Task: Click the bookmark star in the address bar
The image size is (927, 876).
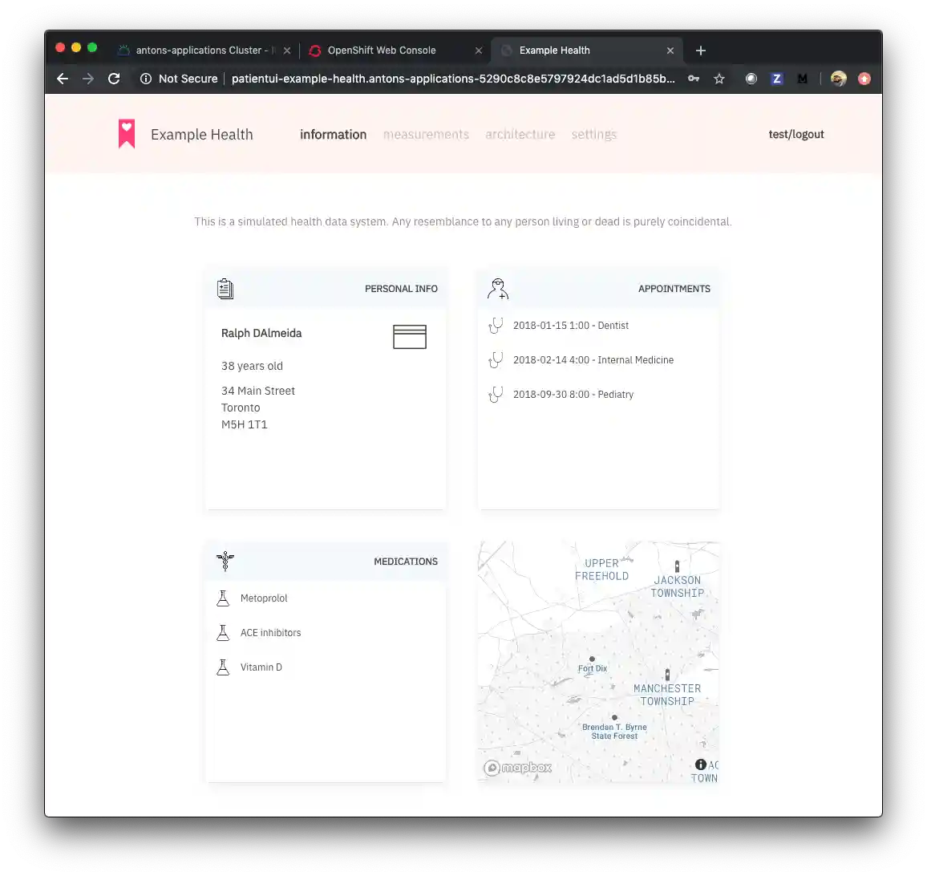Action: 719,79
